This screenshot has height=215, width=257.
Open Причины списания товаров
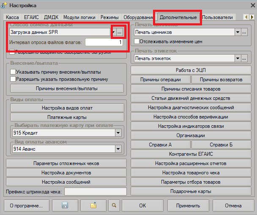191,89
